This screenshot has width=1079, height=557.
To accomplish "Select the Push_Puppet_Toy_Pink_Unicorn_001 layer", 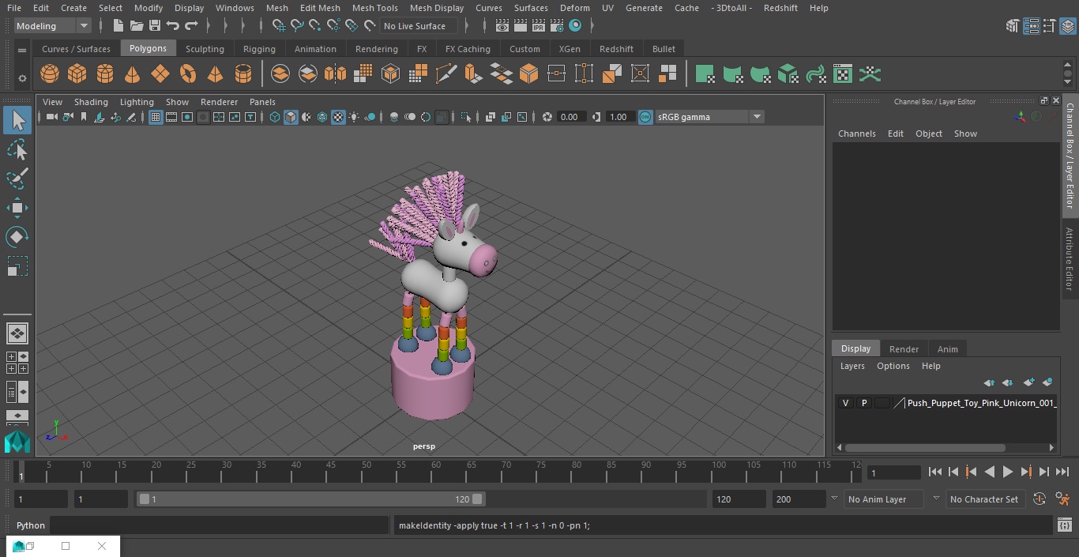I will click(x=981, y=403).
